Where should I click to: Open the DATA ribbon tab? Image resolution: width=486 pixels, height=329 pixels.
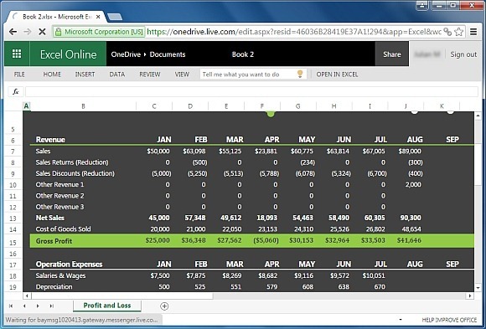tap(117, 75)
